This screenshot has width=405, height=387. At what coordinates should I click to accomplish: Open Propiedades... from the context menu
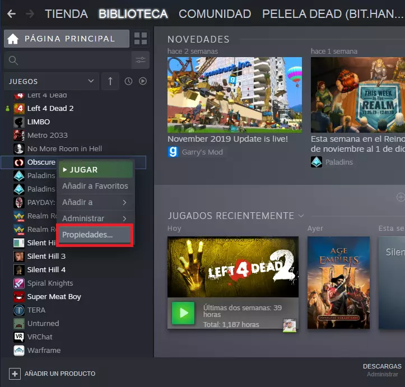(95, 235)
